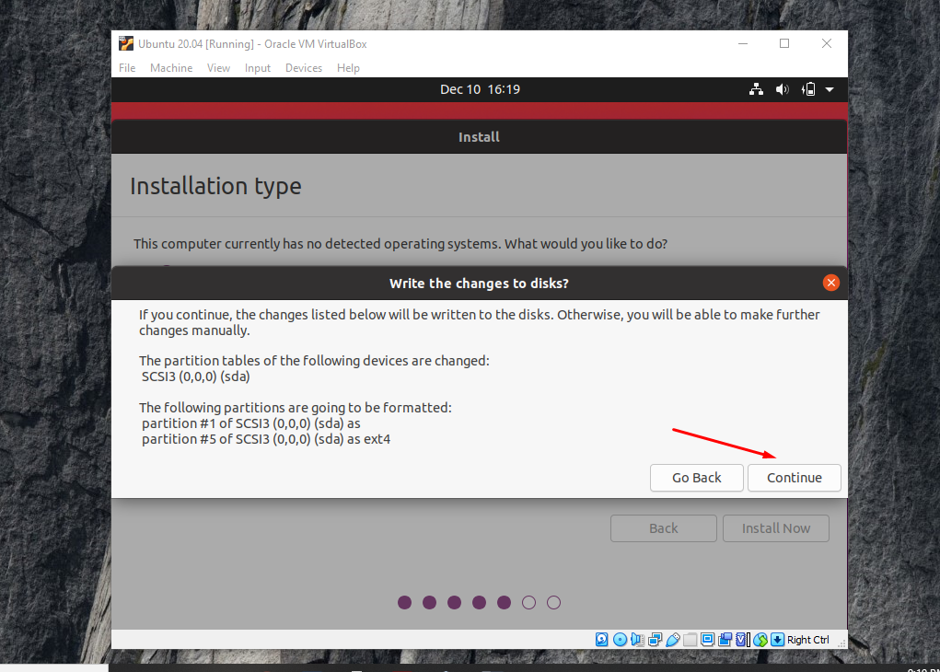Click the battery icon in Ubuntu top bar
This screenshot has width=940, height=672.
[x=808, y=89]
